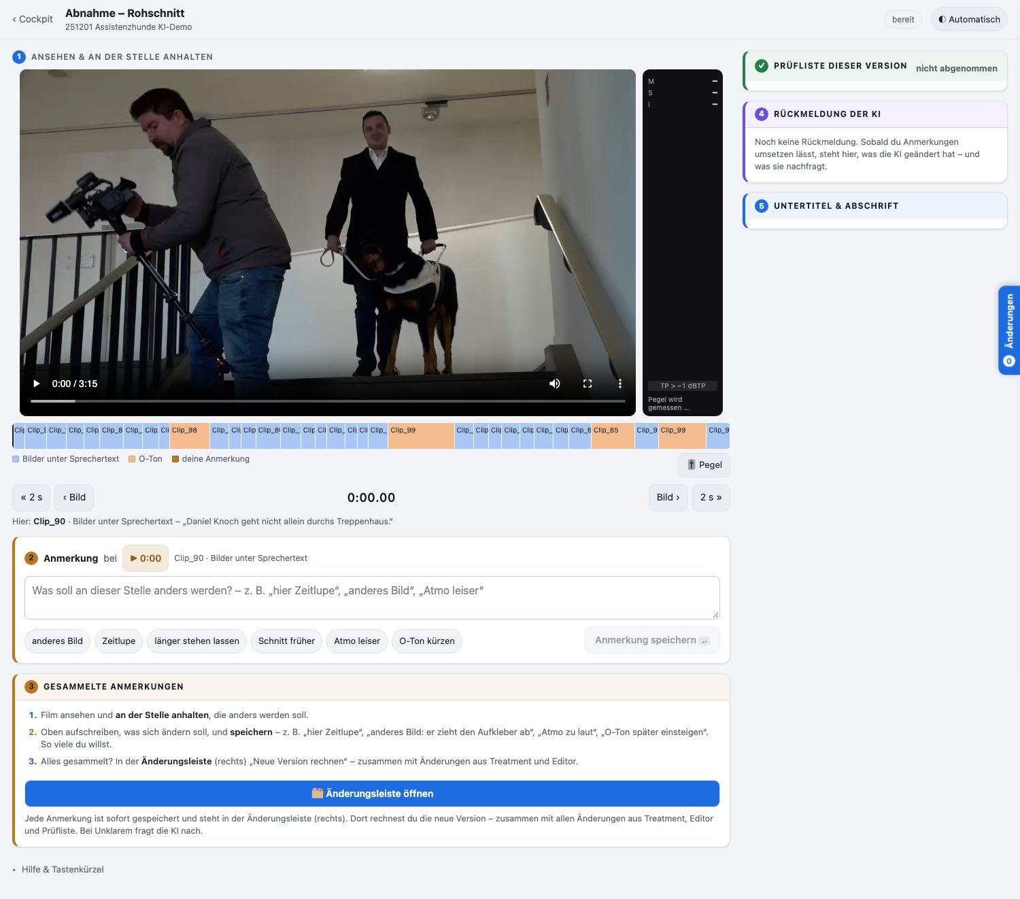The image size is (1020, 899).
Task: Toggle the Automatisch theme mode button
Action: tap(969, 19)
